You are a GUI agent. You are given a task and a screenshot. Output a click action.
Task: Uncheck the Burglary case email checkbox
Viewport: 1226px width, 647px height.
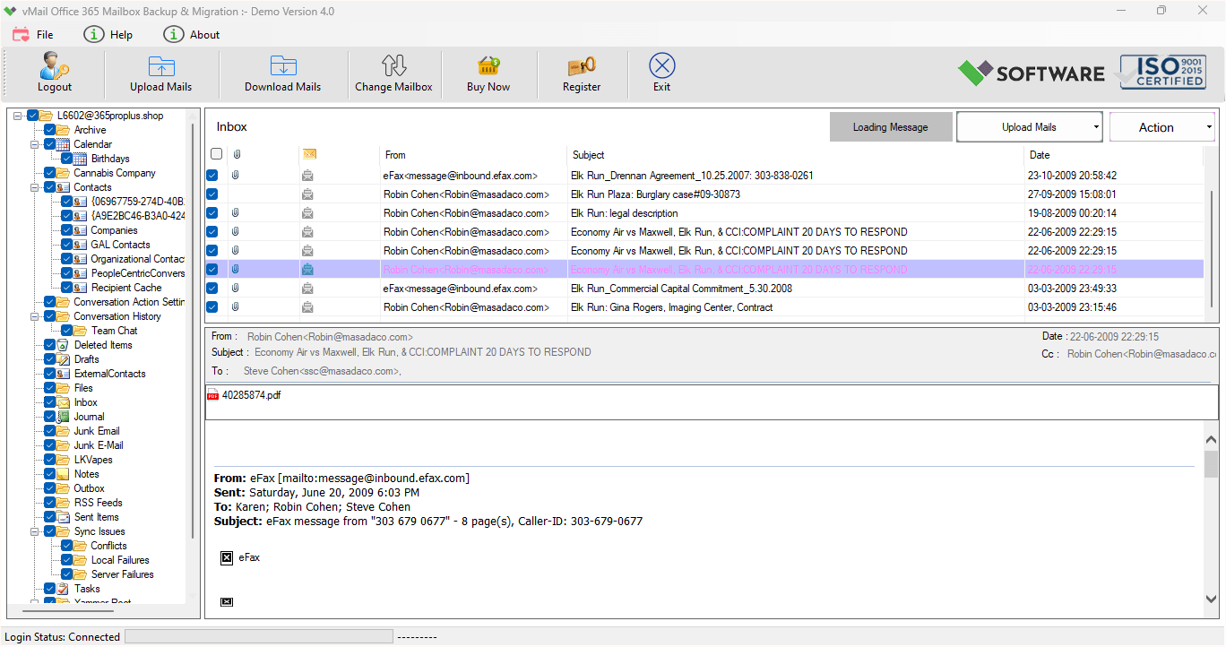[x=212, y=194]
